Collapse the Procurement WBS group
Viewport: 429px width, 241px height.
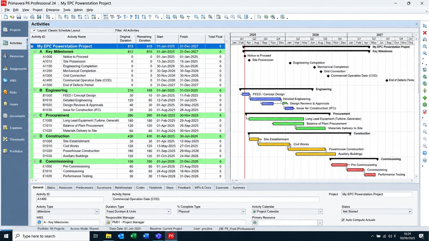tap(35, 115)
